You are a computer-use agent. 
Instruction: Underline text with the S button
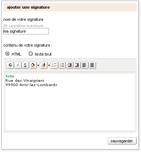[25, 65]
